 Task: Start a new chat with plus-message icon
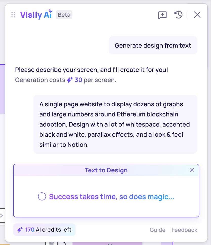[162, 15]
